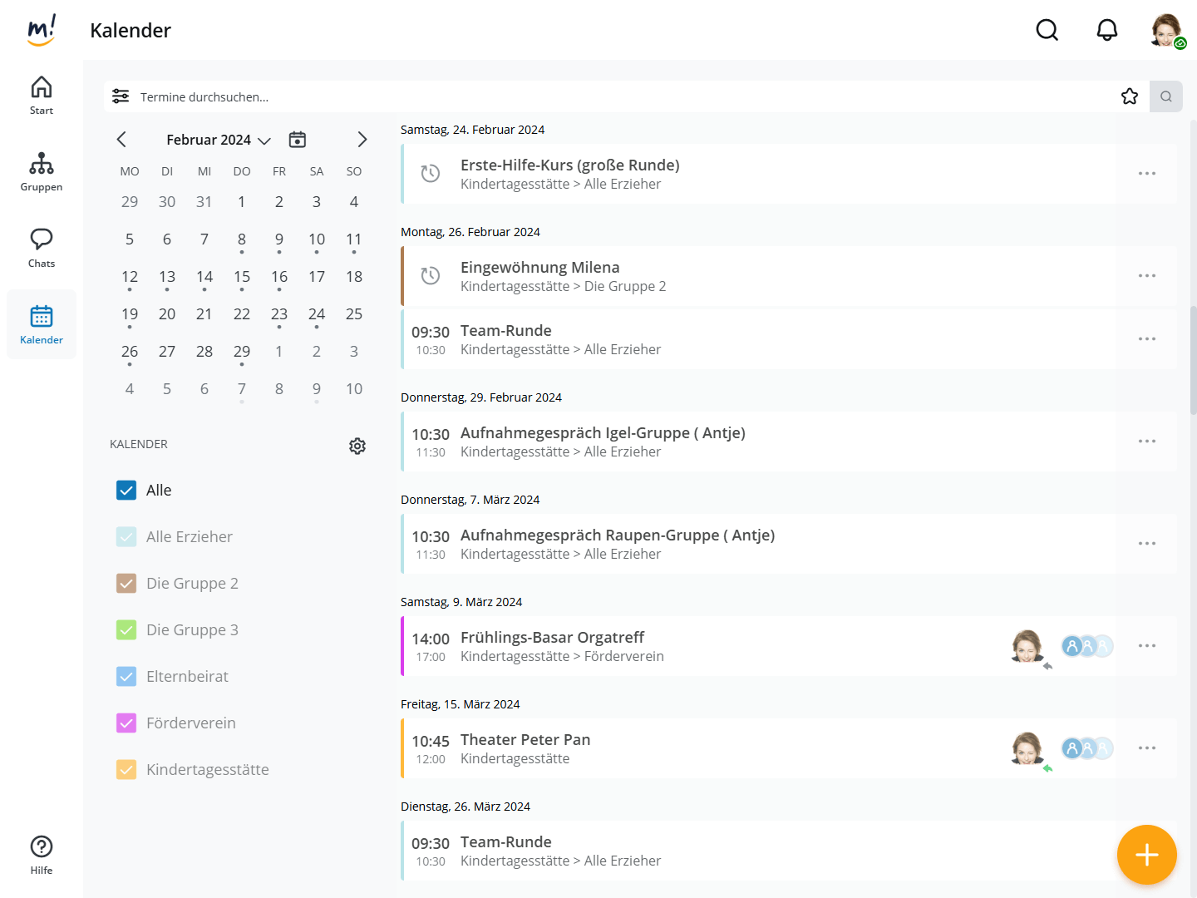Click the Termine durchsuchen search field

pos(582,97)
